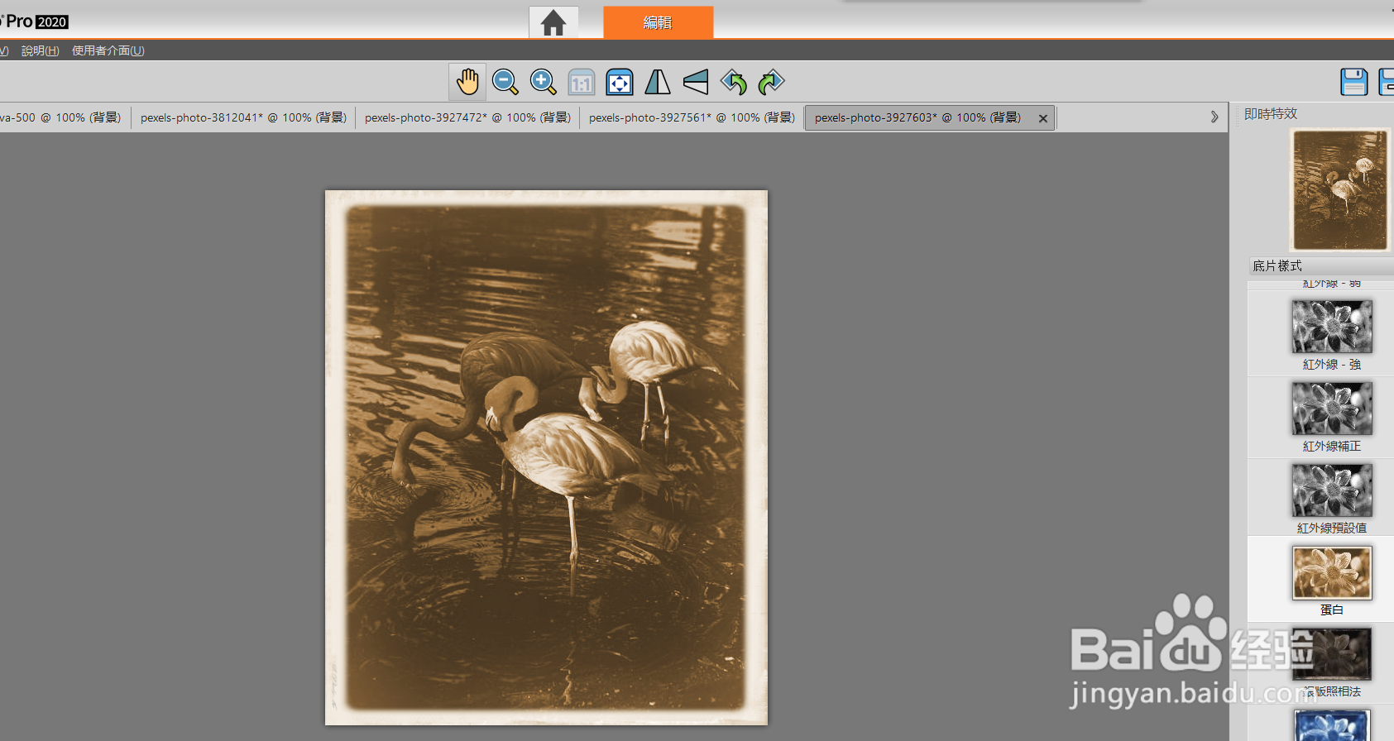The image size is (1394, 741).
Task: Flip image vertically
Action: pos(696,82)
